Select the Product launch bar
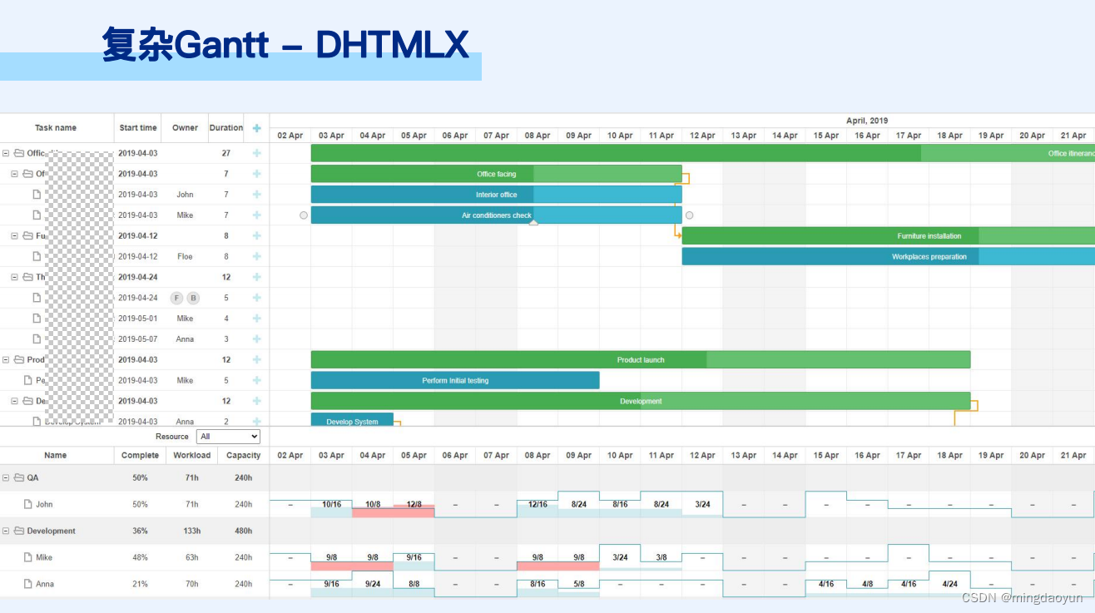The image size is (1095, 613). pos(641,360)
